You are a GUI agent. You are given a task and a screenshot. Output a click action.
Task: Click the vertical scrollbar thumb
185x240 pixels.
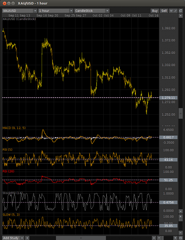[180, 113]
